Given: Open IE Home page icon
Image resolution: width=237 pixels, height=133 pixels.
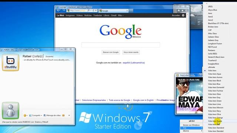Looking at the screenshot, I should (x=178, y=11).
